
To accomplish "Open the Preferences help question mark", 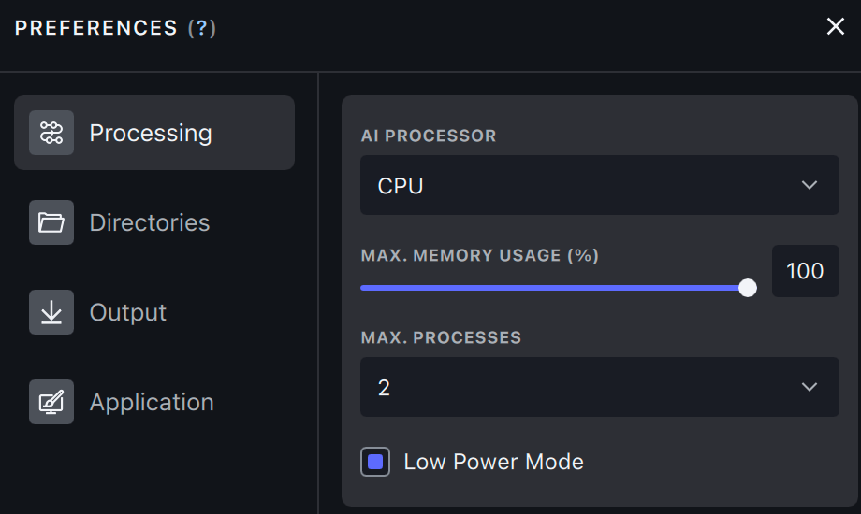I will point(201,28).
